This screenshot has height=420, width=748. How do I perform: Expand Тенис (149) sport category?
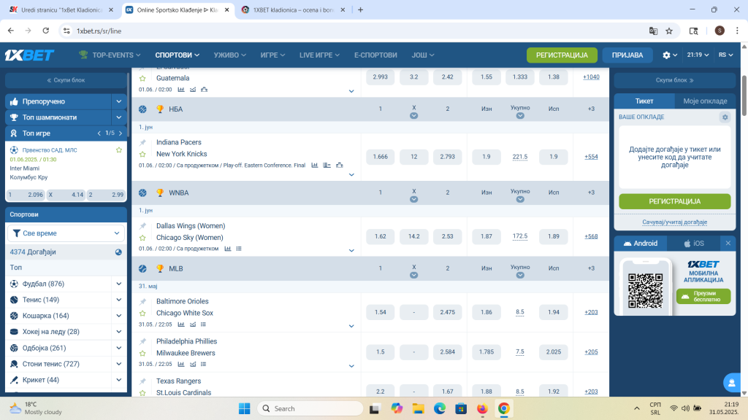tap(119, 300)
